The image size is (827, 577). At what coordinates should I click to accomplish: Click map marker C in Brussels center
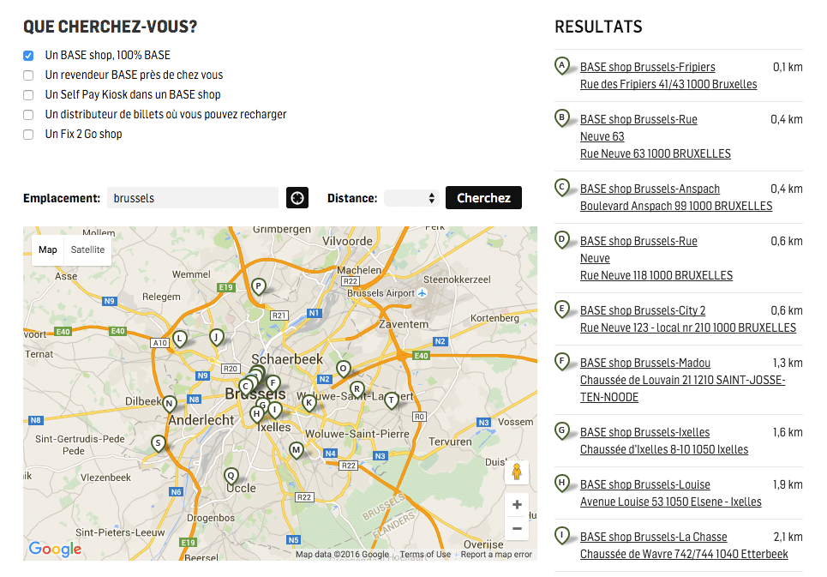tap(245, 388)
